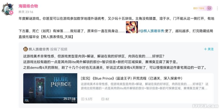Click the username 海猫络合物
This screenshot has height=110, width=221.
point(28,6)
